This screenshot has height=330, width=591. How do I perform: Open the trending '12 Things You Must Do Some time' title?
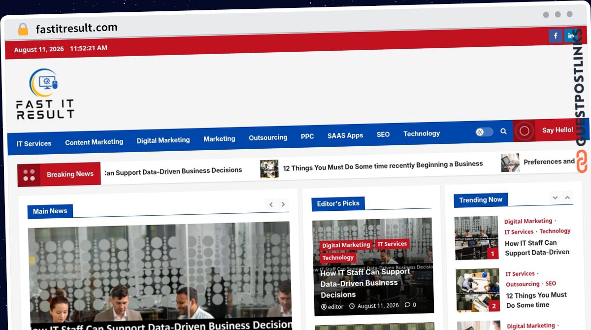tap(536, 300)
